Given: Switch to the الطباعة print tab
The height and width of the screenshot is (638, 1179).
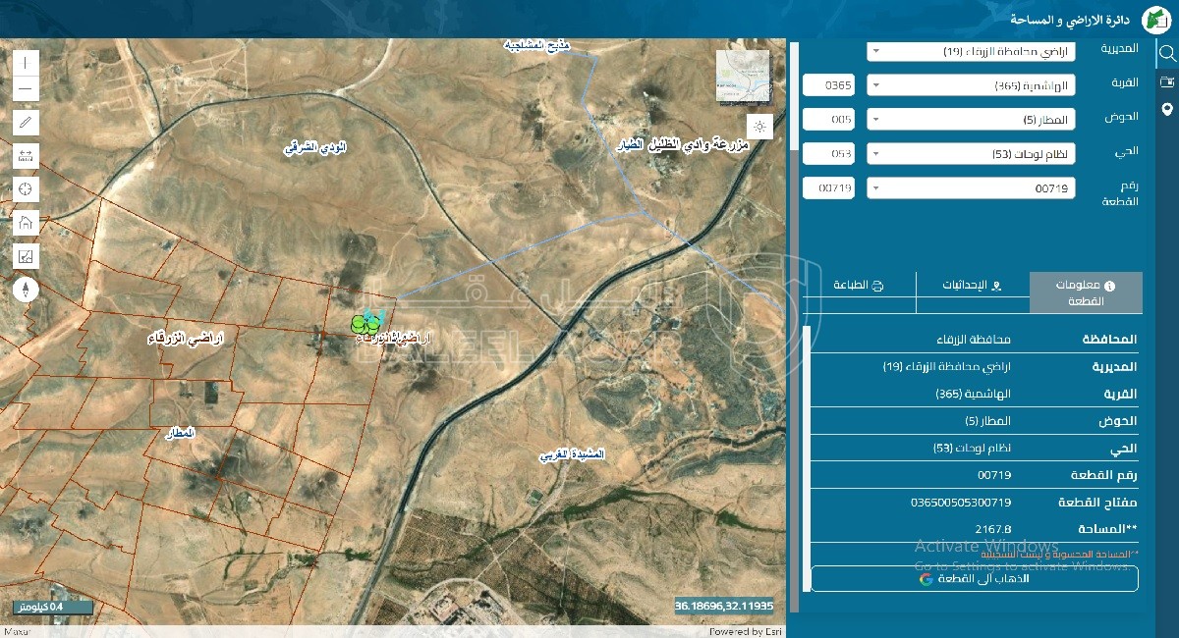Looking at the screenshot, I should click(x=859, y=286).
